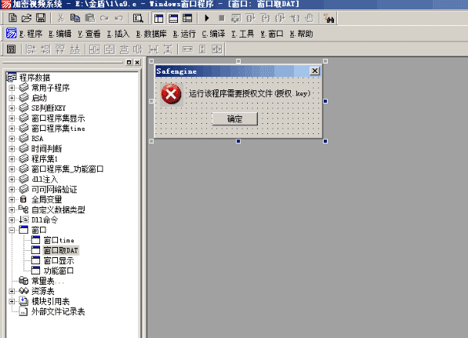Click the Stop square toolbar icon
The image size is (468, 338).
click(222, 18)
